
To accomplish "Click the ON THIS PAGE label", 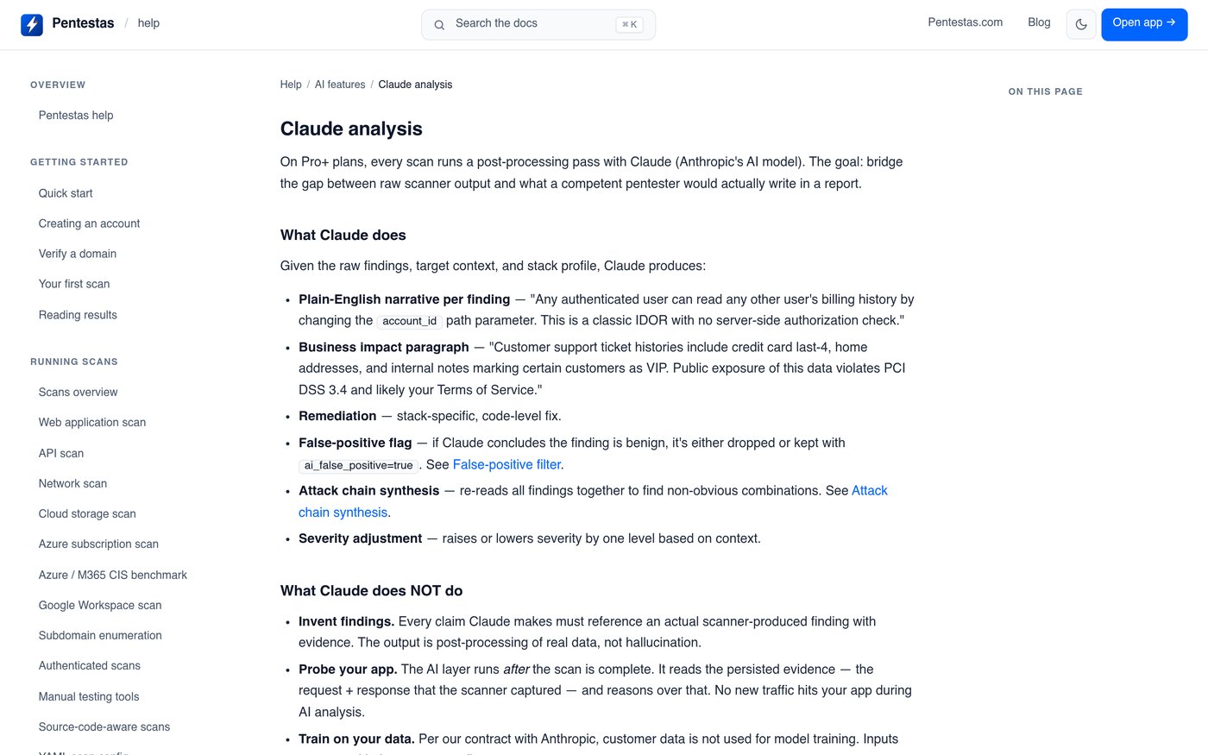I will click(1045, 91).
